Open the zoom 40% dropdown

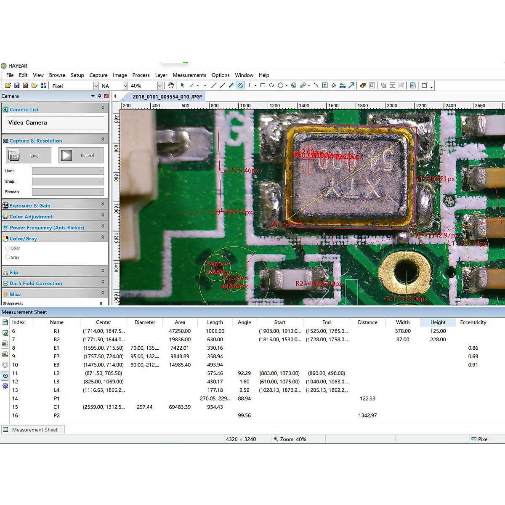tap(159, 86)
